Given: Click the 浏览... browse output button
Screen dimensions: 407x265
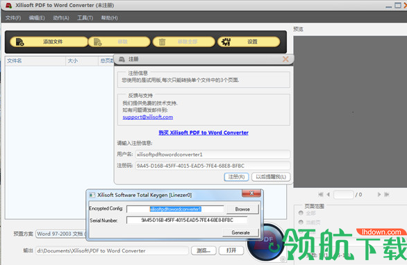Looking at the screenshot, I should [203, 250].
